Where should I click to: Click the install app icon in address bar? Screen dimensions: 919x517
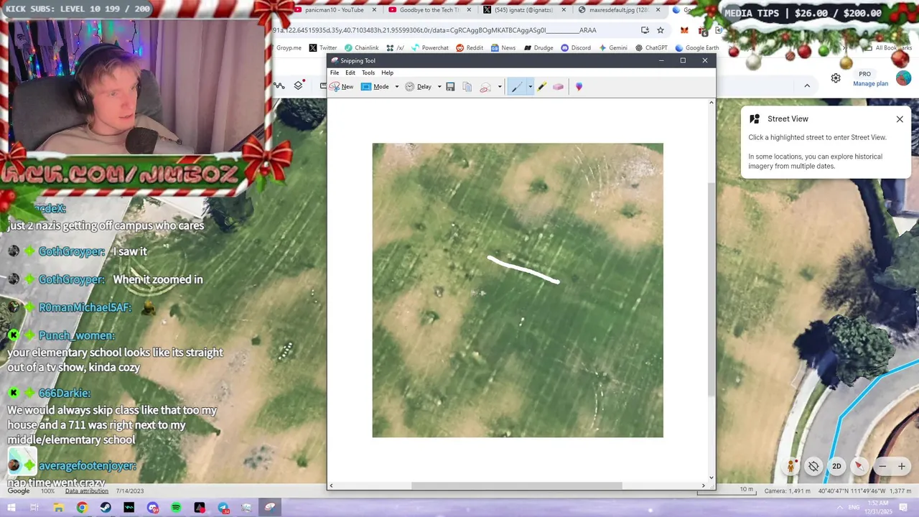click(x=645, y=30)
